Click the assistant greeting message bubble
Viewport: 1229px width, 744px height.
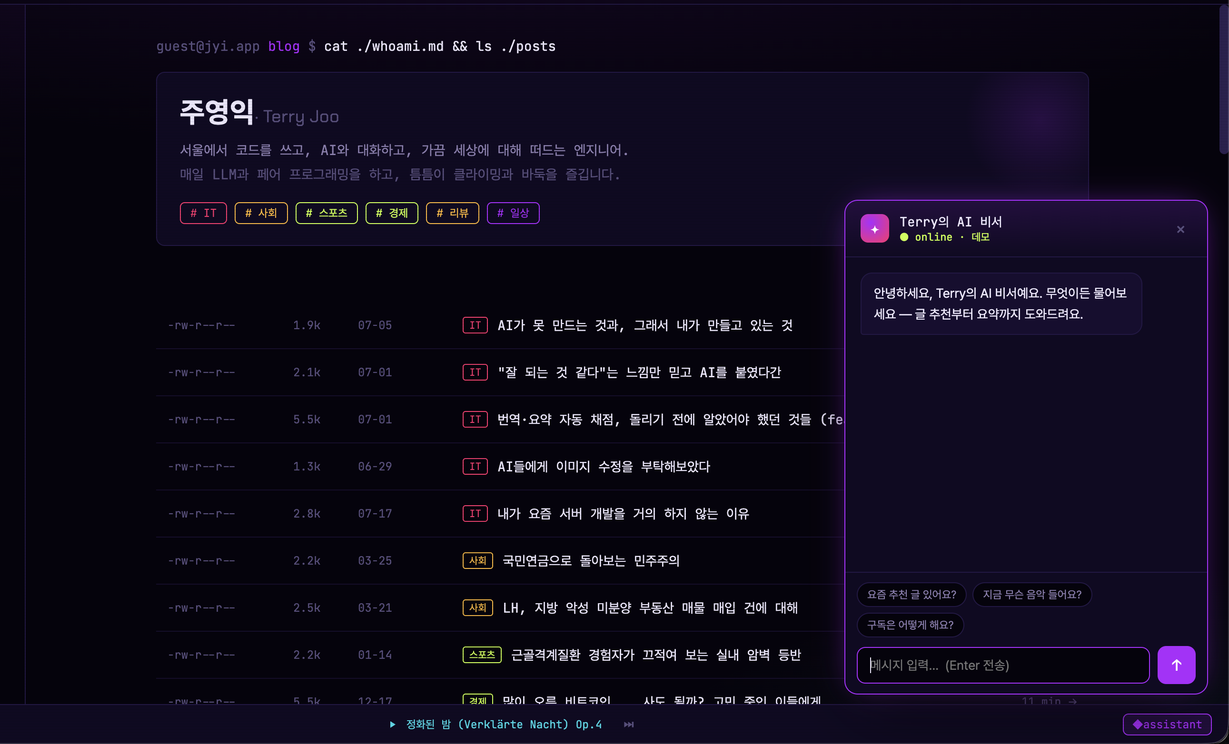point(1001,303)
